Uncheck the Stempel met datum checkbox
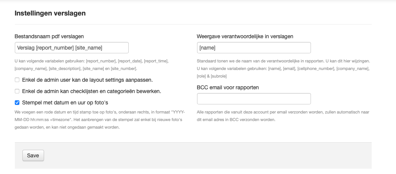Screen dimensions: 396x174 click(x=17, y=103)
